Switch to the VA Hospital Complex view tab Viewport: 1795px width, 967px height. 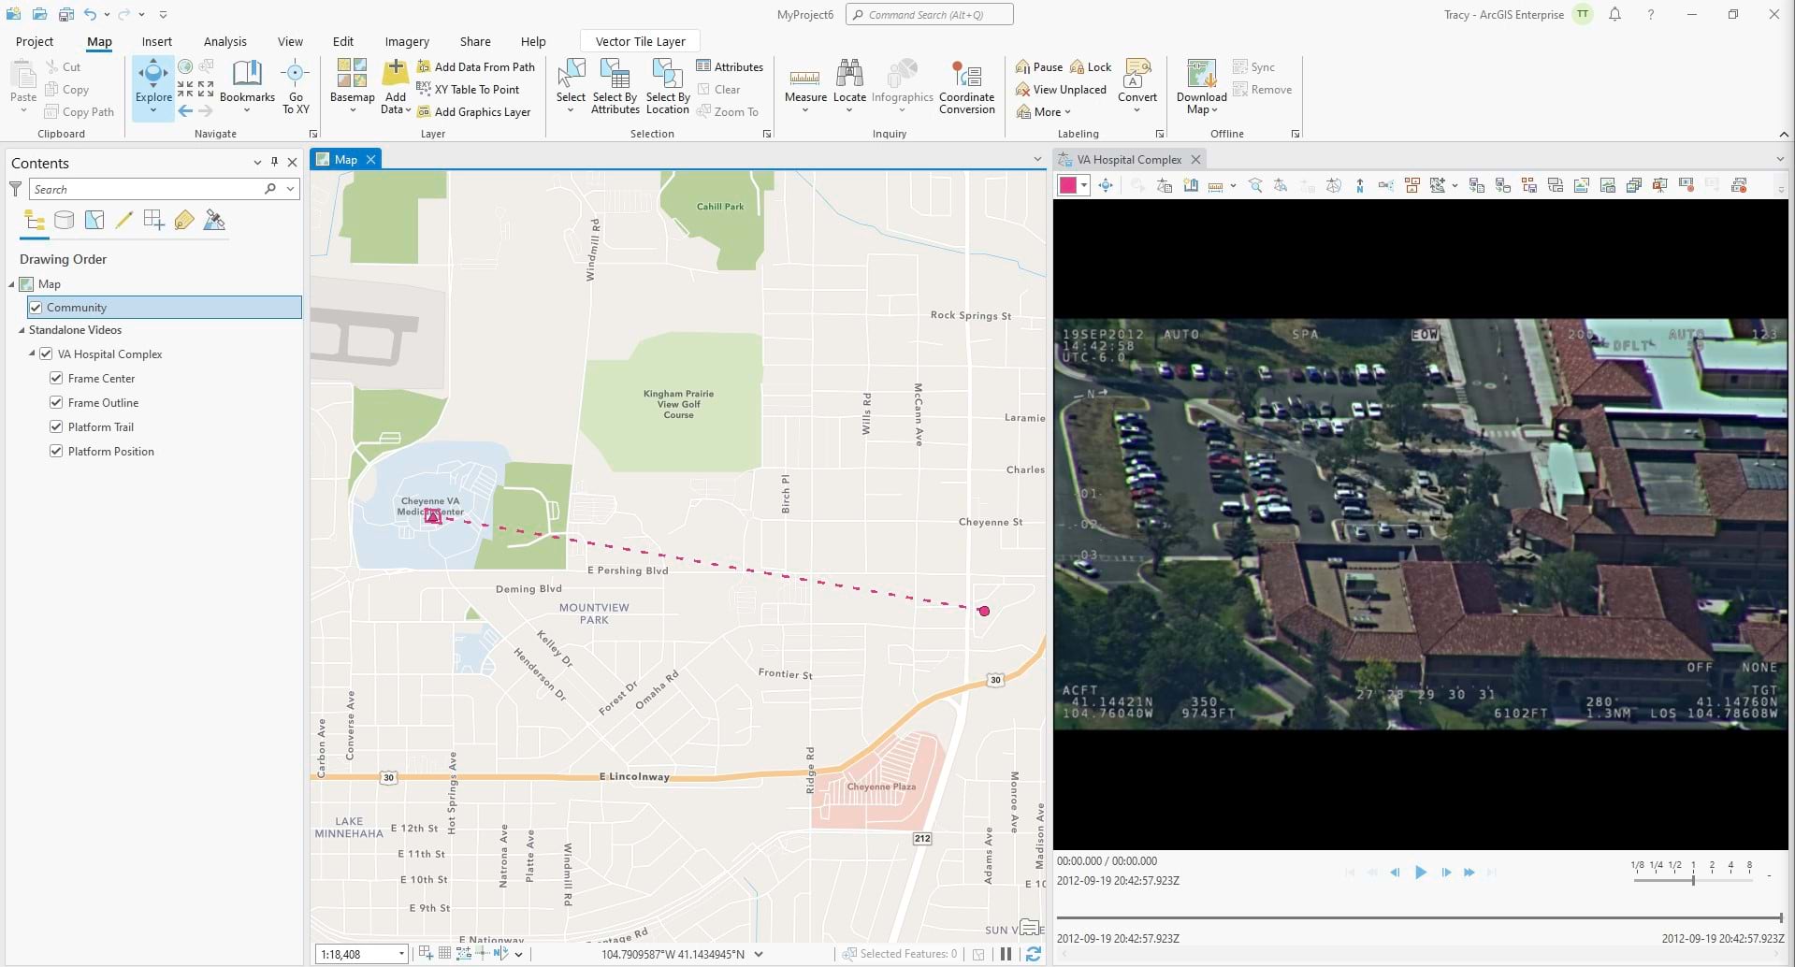pos(1129,160)
